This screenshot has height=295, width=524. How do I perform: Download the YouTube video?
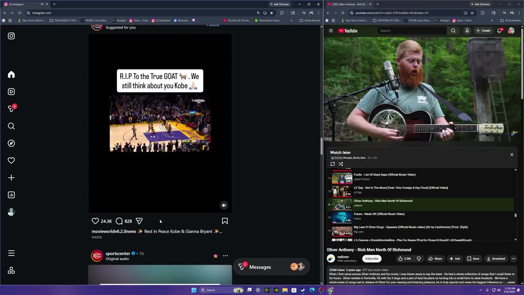click(496, 259)
